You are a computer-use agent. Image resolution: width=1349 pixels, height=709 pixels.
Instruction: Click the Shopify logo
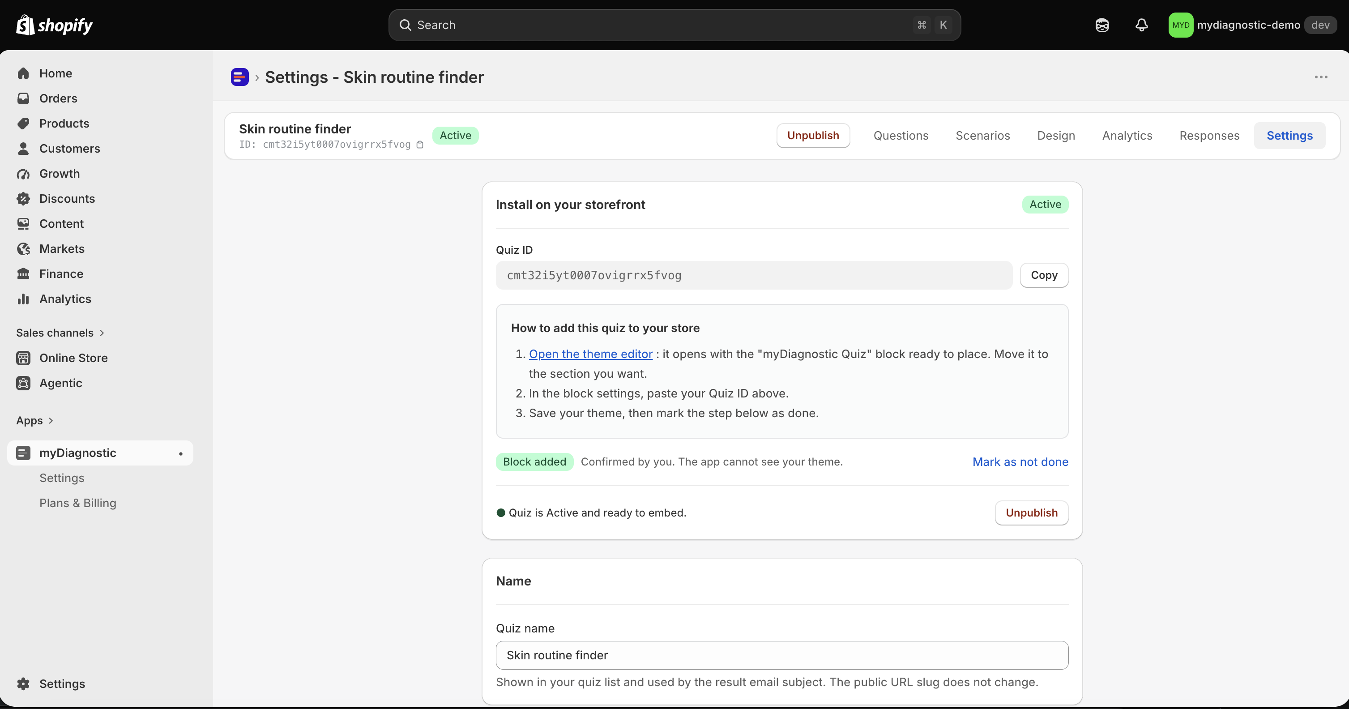click(x=55, y=25)
